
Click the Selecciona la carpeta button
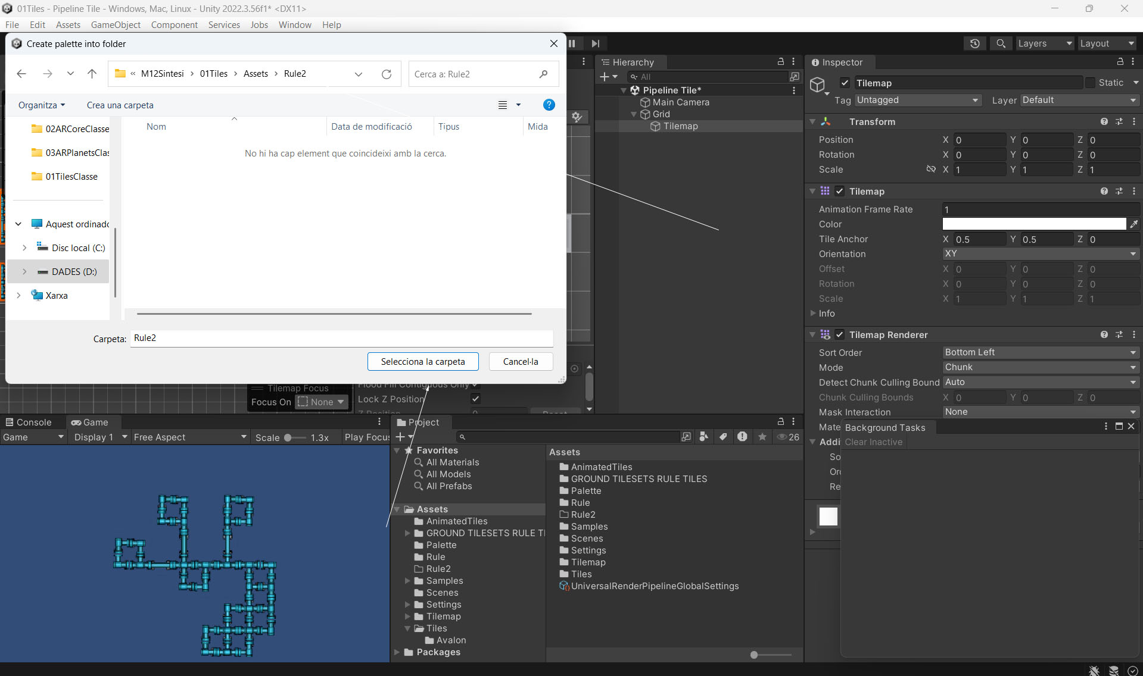tap(423, 361)
